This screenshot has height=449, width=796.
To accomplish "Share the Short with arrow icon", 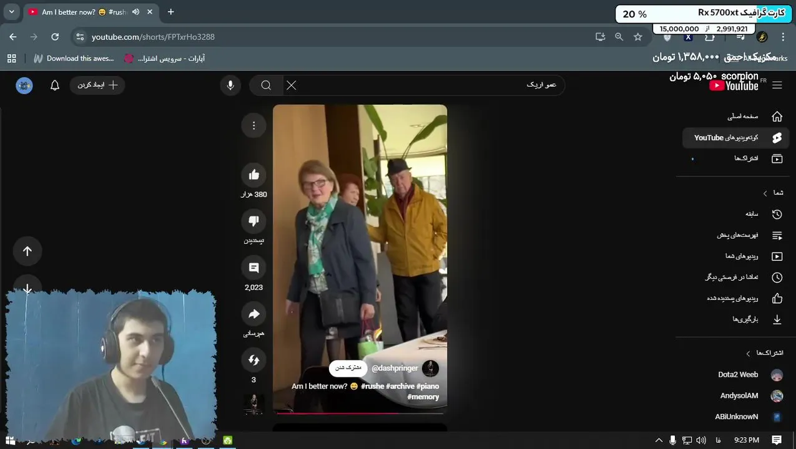I will [253, 314].
